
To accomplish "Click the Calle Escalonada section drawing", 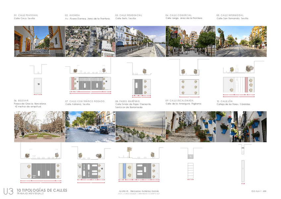I will 191,154.
